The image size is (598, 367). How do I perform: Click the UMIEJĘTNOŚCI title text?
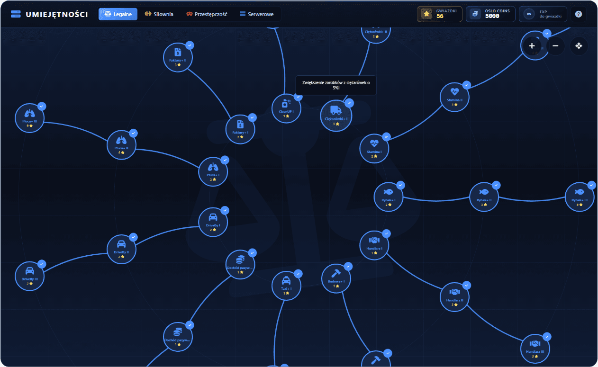coord(57,14)
